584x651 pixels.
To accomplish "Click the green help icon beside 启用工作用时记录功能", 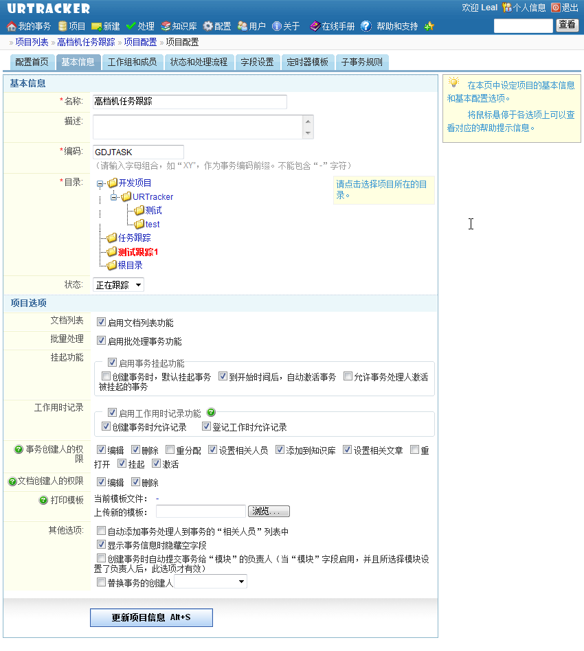I will (x=211, y=412).
